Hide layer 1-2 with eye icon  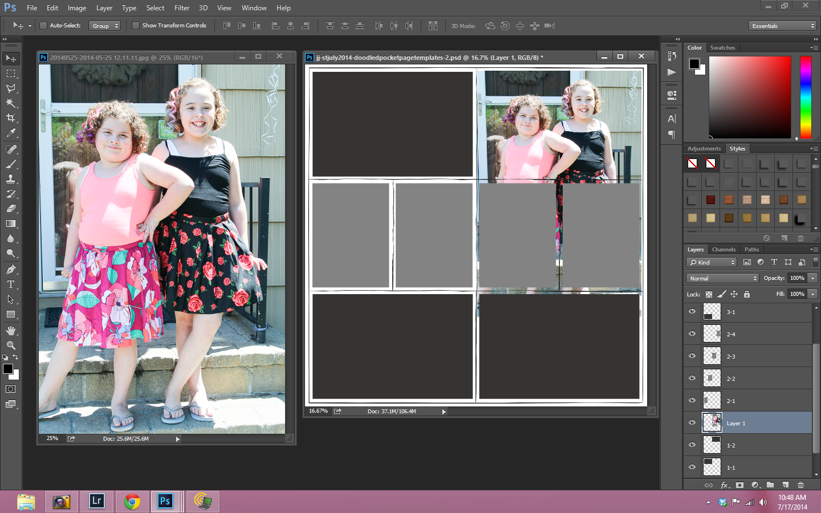[x=692, y=445]
